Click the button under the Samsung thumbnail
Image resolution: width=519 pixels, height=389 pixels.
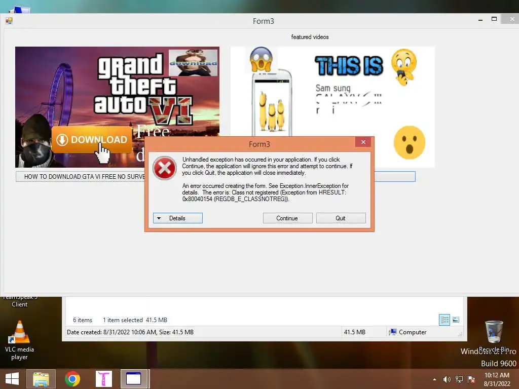click(394, 176)
